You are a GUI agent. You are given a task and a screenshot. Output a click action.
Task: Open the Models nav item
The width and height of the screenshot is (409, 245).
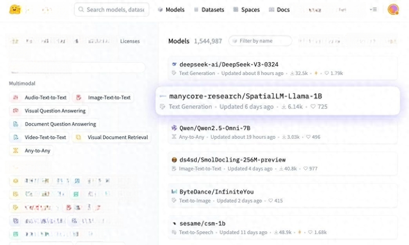click(x=171, y=10)
